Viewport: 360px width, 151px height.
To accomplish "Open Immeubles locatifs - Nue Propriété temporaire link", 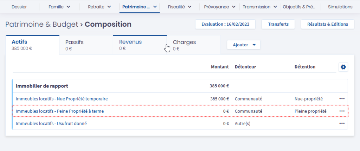I will [62, 99].
